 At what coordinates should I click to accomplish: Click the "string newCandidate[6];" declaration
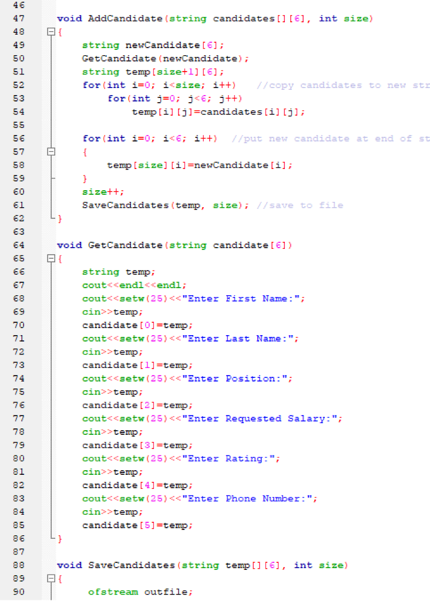[153, 45]
